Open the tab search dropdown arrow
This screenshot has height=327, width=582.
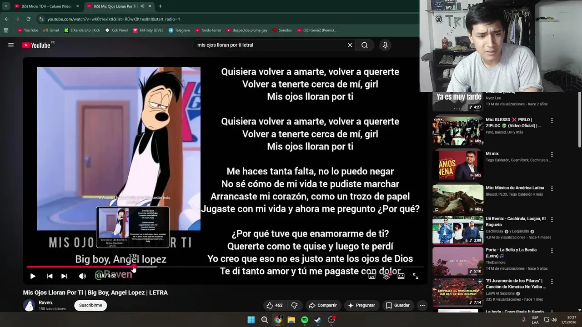pyautogui.click(x=6, y=6)
